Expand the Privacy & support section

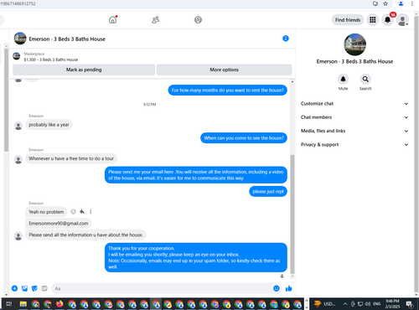point(354,145)
